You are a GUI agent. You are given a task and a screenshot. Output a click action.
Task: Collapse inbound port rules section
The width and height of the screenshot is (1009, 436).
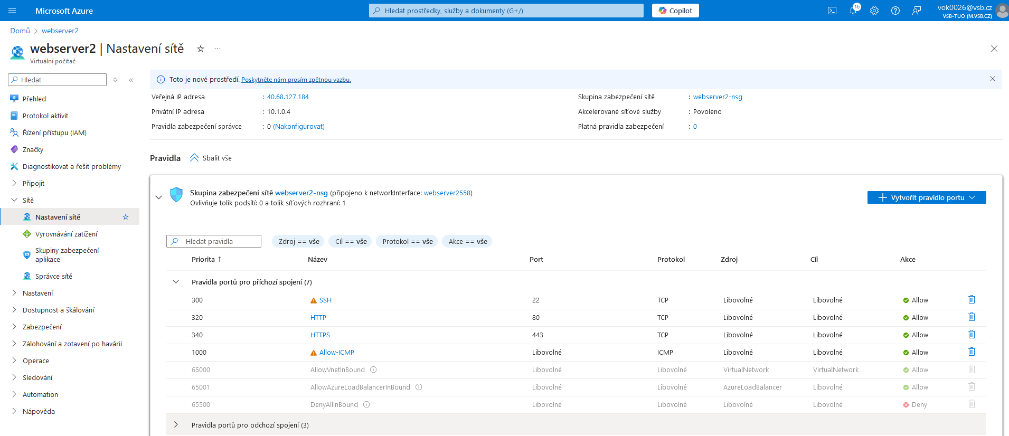(x=176, y=282)
